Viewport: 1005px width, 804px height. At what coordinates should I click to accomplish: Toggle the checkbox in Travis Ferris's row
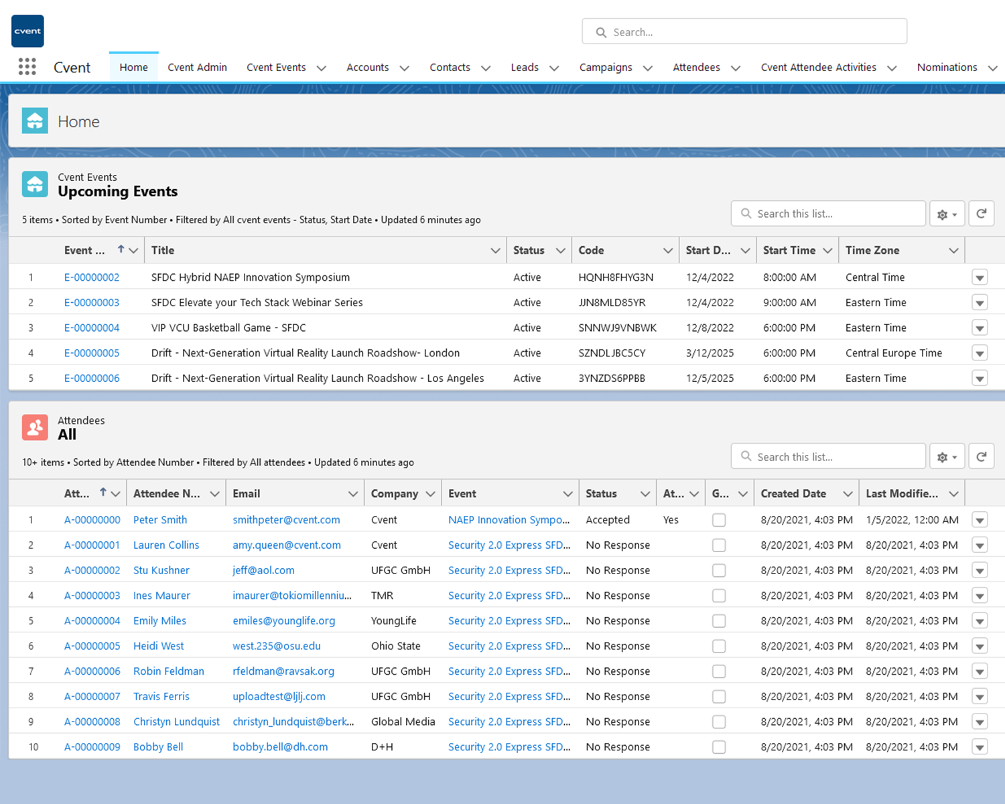[719, 697]
